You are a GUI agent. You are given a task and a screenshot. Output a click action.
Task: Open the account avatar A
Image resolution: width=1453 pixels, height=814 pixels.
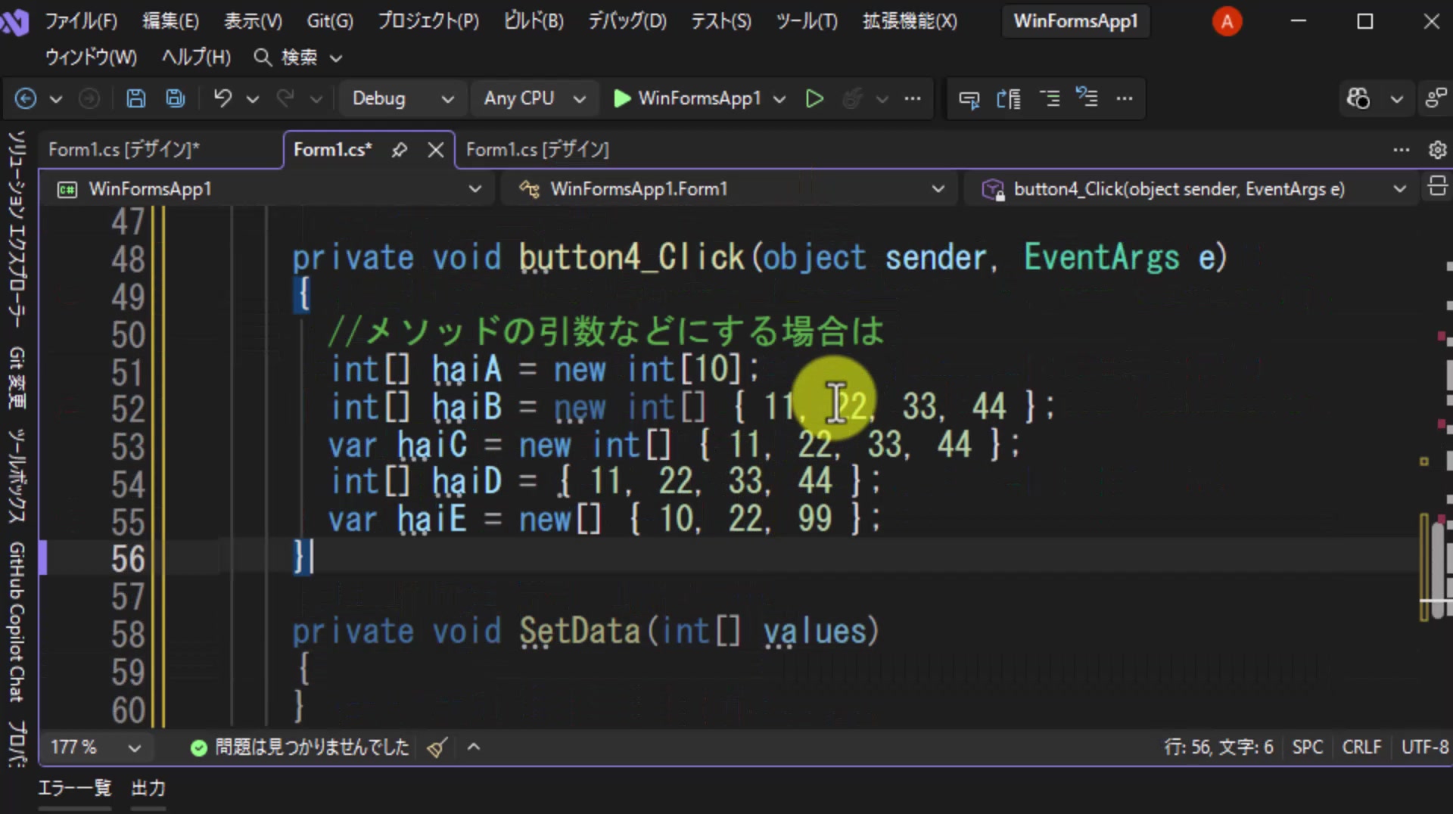click(1227, 21)
